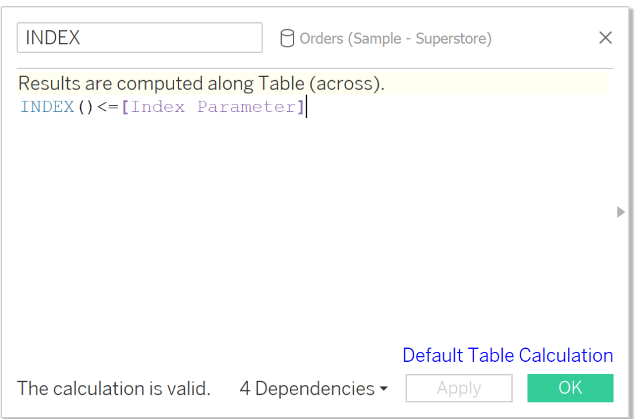Image resolution: width=637 pixels, height=419 pixels.
Task: Expand the function reference side arrow
Action: (x=620, y=212)
